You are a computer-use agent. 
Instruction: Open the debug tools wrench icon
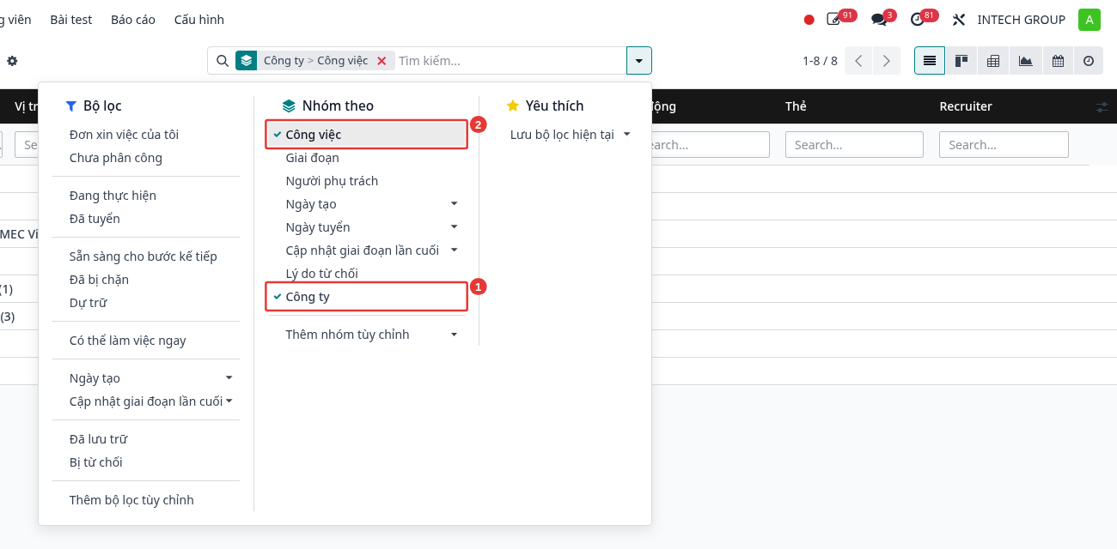tap(960, 20)
